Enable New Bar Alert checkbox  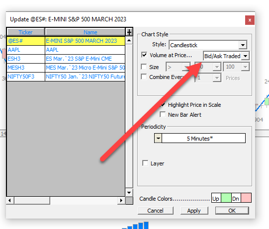[x=163, y=114]
